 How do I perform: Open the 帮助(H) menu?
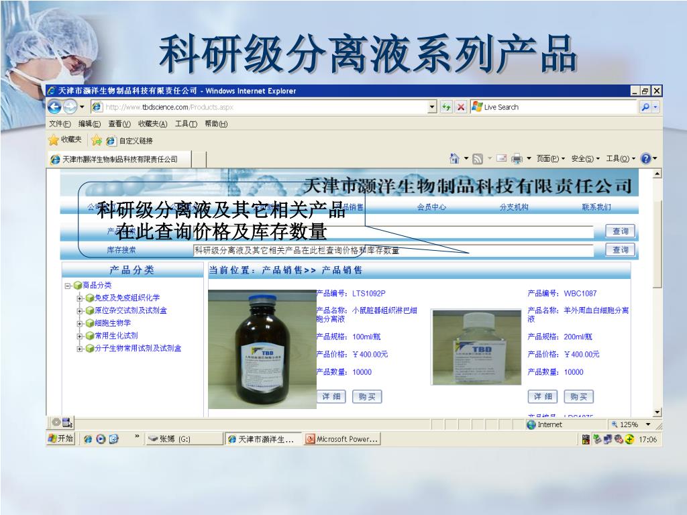pyautogui.click(x=216, y=124)
